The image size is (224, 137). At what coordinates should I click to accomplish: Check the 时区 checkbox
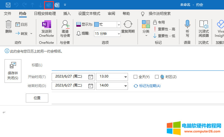click(x=157, y=77)
